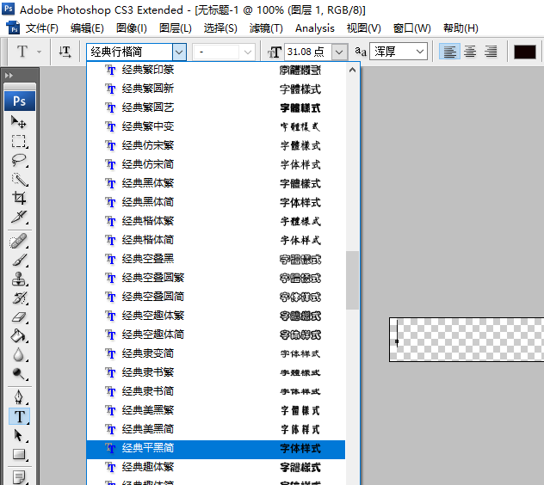This screenshot has width=544, height=485.
Task: Click the font family field 经典行楷简
Action: pyautogui.click(x=129, y=52)
